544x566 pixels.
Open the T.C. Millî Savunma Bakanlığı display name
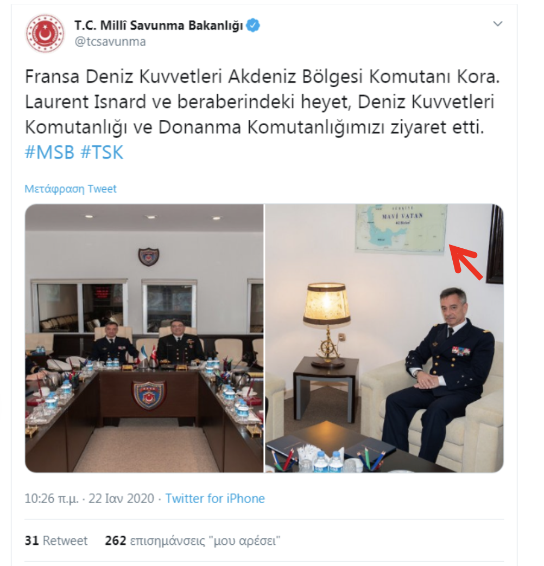(159, 25)
